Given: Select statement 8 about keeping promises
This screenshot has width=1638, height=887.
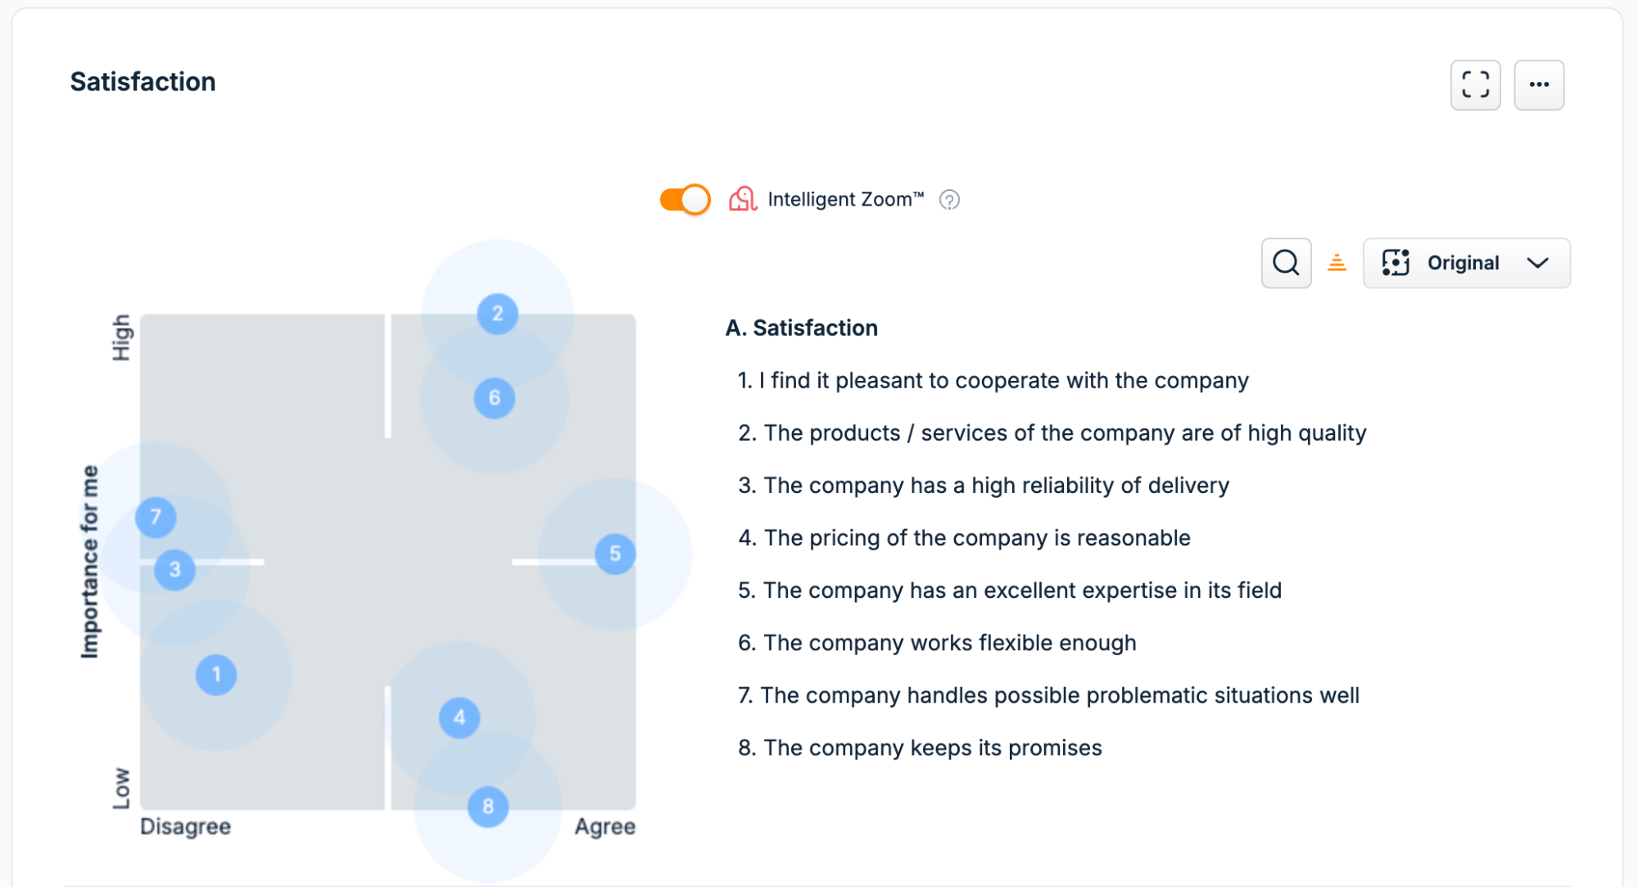Looking at the screenshot, I should 920,748.
